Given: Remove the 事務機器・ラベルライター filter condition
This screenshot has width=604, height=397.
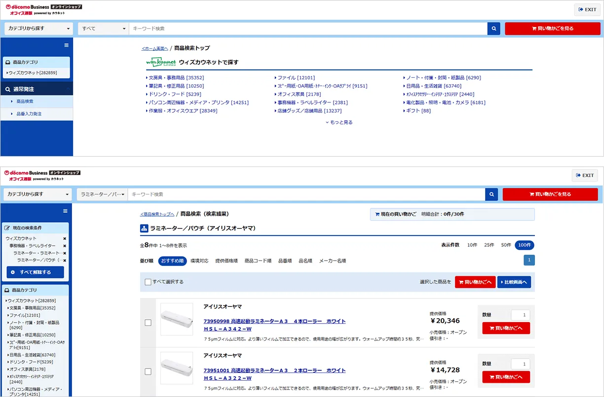Looking at the screenshot, I should pos(65,246).
